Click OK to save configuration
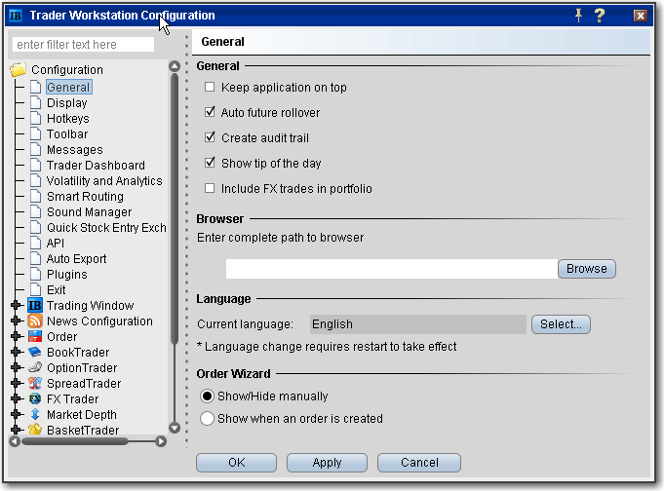Screen dimensions: 664x491 coord(236,463)
